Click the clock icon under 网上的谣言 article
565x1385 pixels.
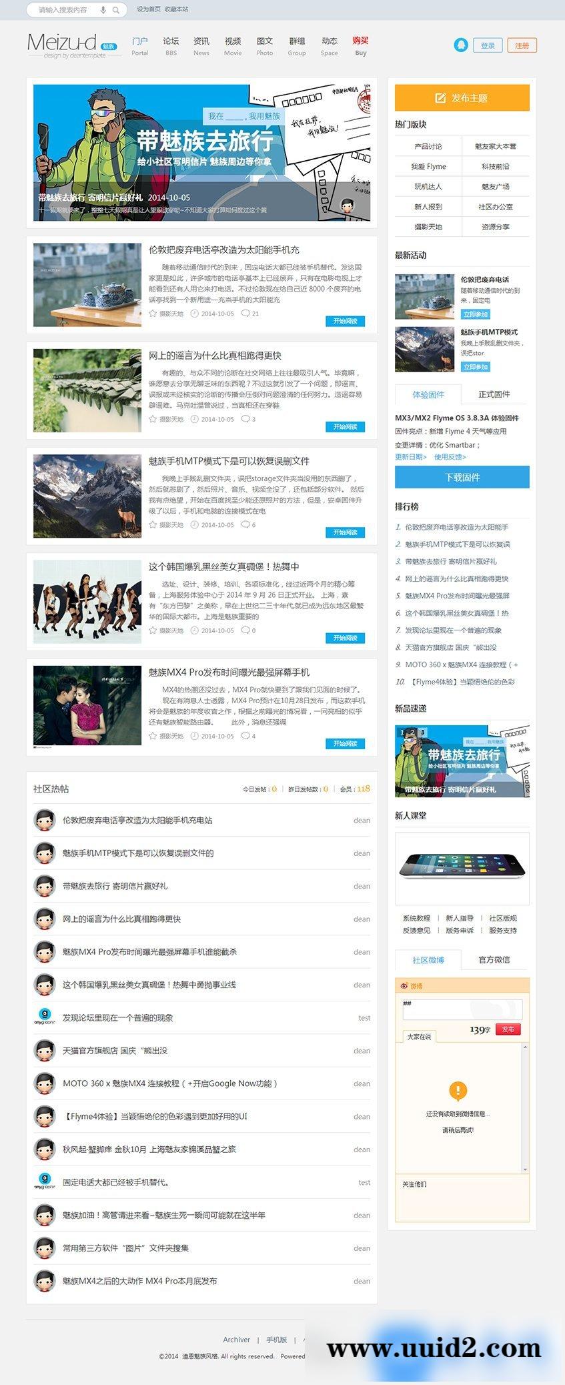(x=194, y=419)
